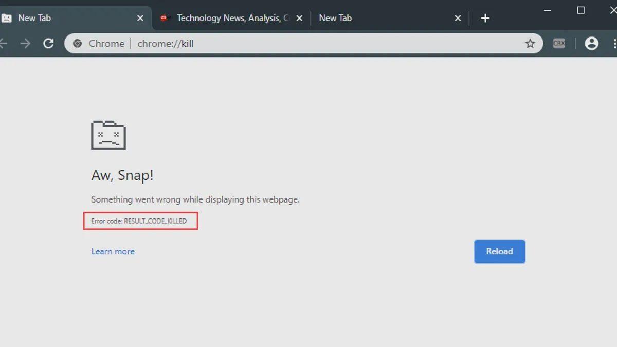Close the rightmost New Tab tab
617x347 pixels.
(x=458, y=19)
